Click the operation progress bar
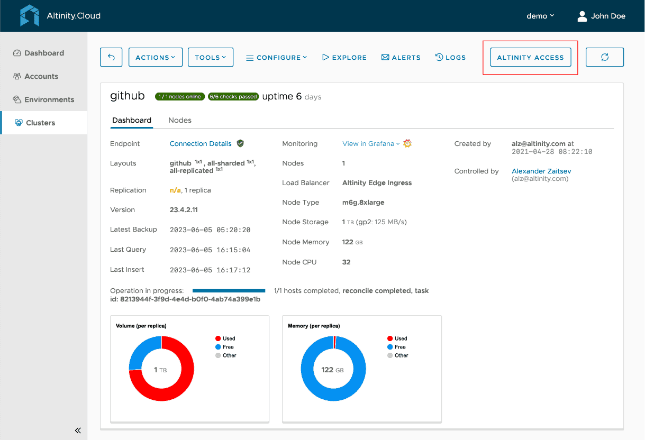 click(229, 290)
